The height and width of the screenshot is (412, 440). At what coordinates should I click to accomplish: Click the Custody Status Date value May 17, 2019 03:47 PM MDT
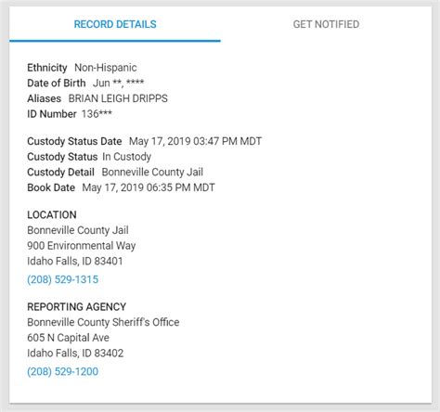195,141
